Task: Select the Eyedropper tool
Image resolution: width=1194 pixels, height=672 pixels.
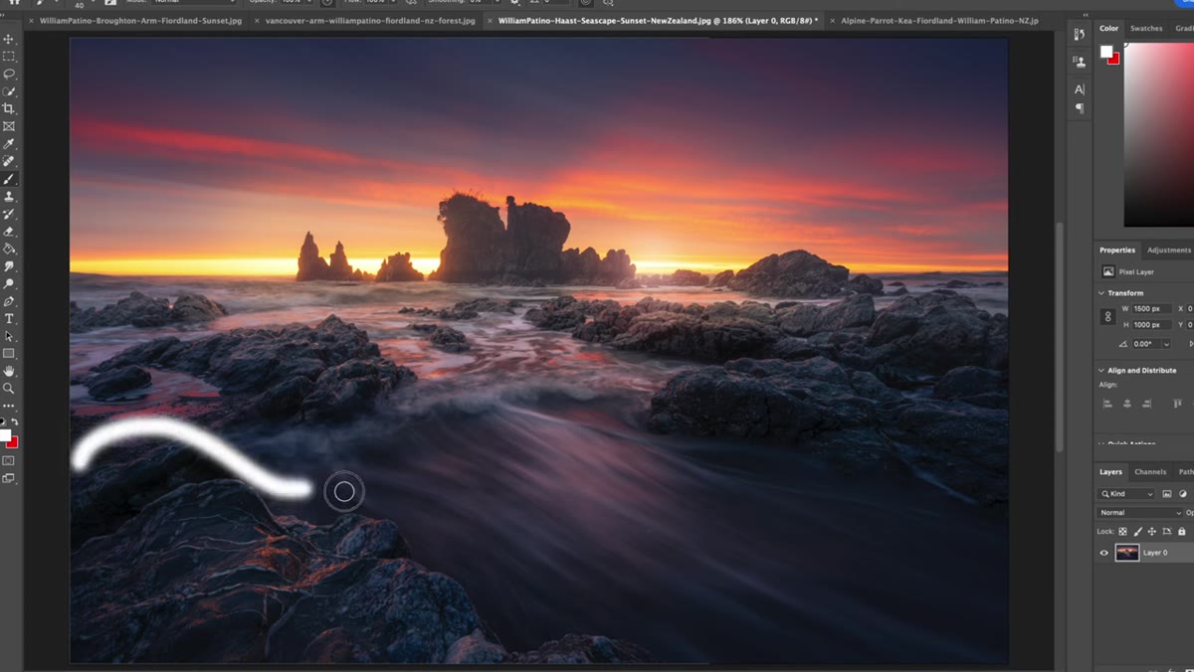Action: [9, 144]
